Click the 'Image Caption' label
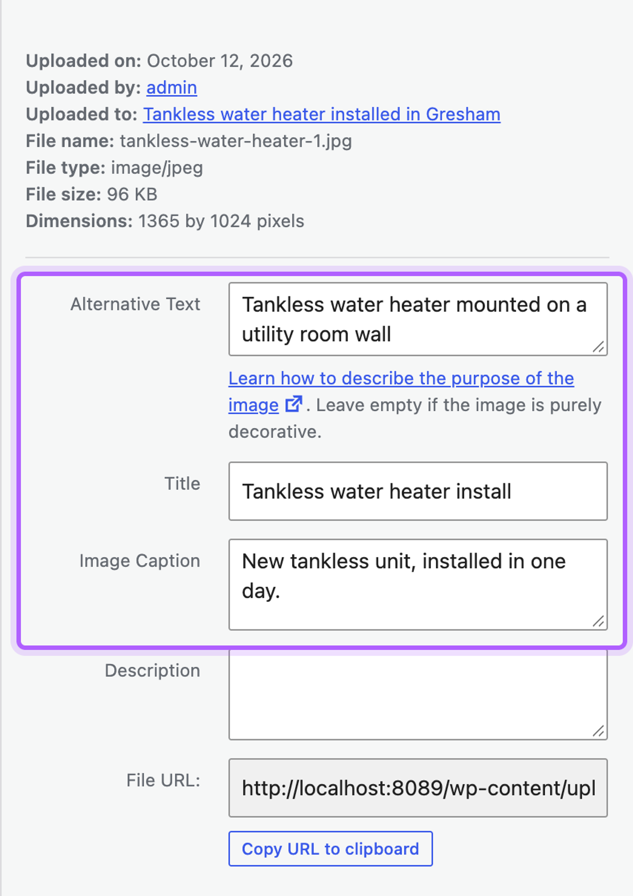Screen dimensions: 633x896 click(x=140, y=561)
